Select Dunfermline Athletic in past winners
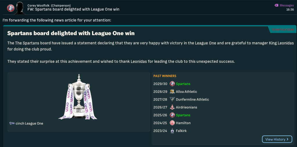Image resolution: width=297 pixels, height=147 pixels. pyautogui.click(x=192, y=100)
